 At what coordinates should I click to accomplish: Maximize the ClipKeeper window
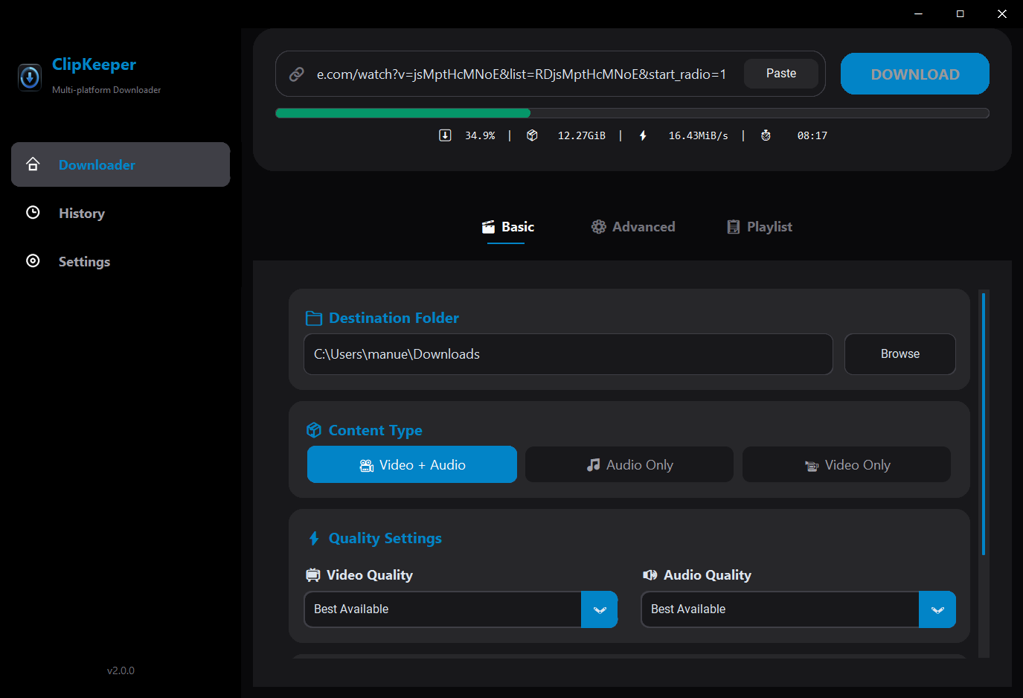coord(961,14)
